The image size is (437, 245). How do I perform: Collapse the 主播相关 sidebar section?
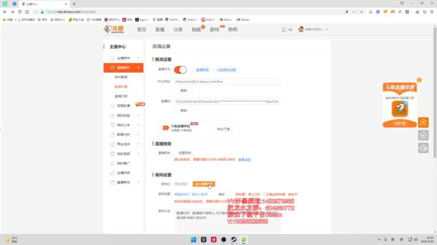click(x=138, y=58)
